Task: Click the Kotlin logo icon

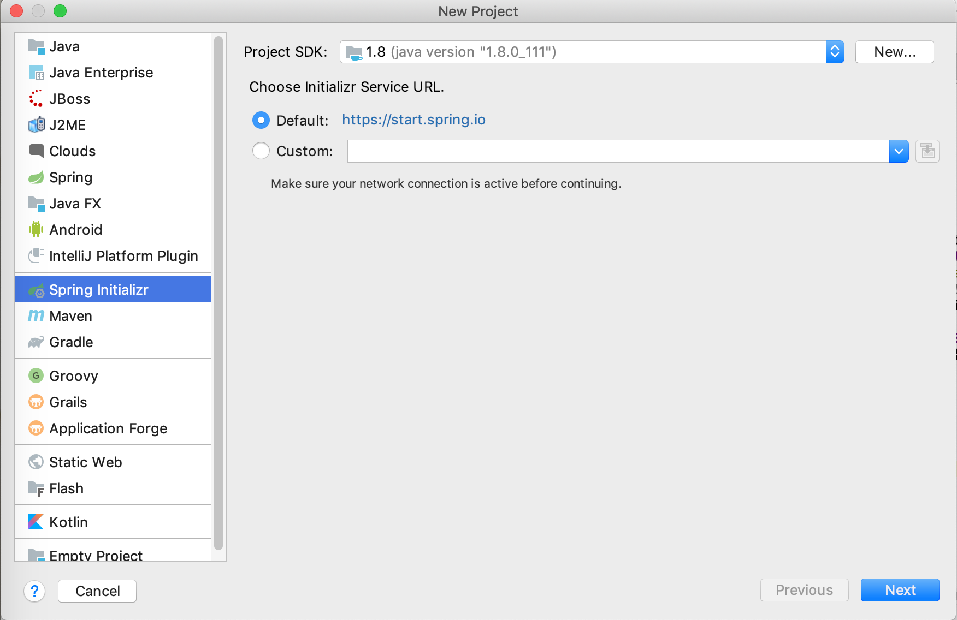Action: [36, 522]
